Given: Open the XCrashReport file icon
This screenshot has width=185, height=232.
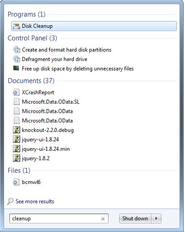Looking at the screenshot, I should coord(16,92).
